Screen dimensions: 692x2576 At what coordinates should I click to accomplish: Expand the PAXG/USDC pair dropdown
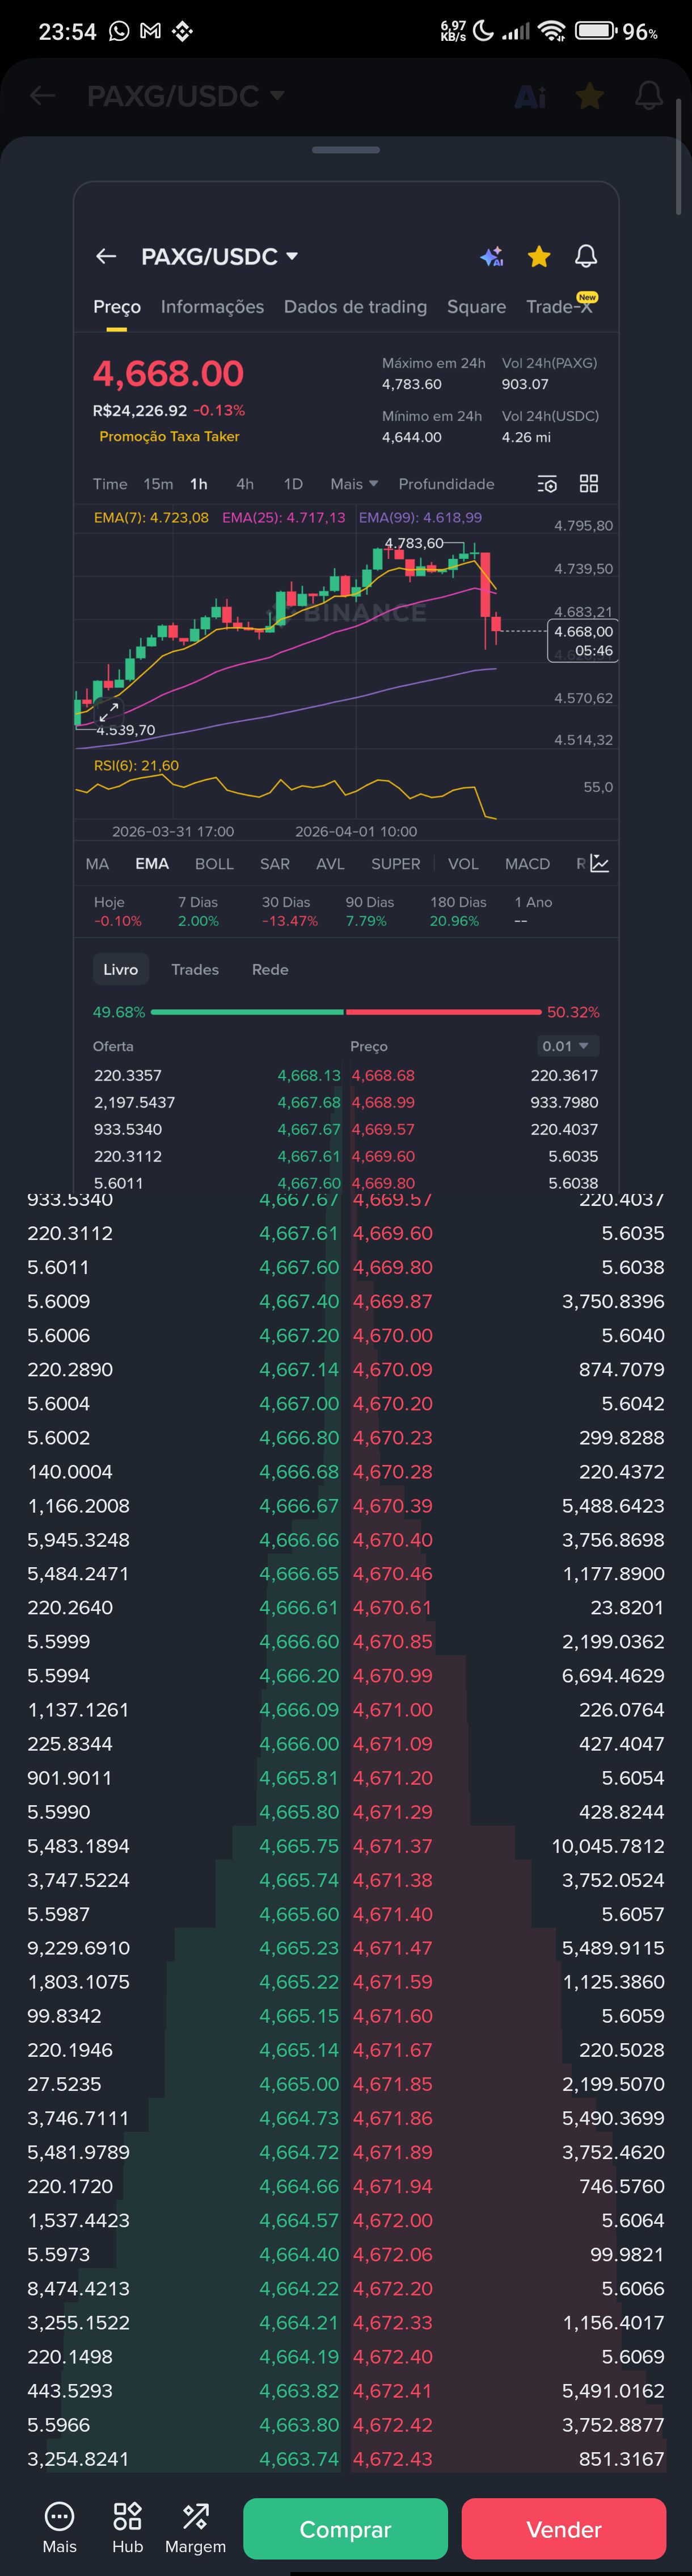pos(220,257)
